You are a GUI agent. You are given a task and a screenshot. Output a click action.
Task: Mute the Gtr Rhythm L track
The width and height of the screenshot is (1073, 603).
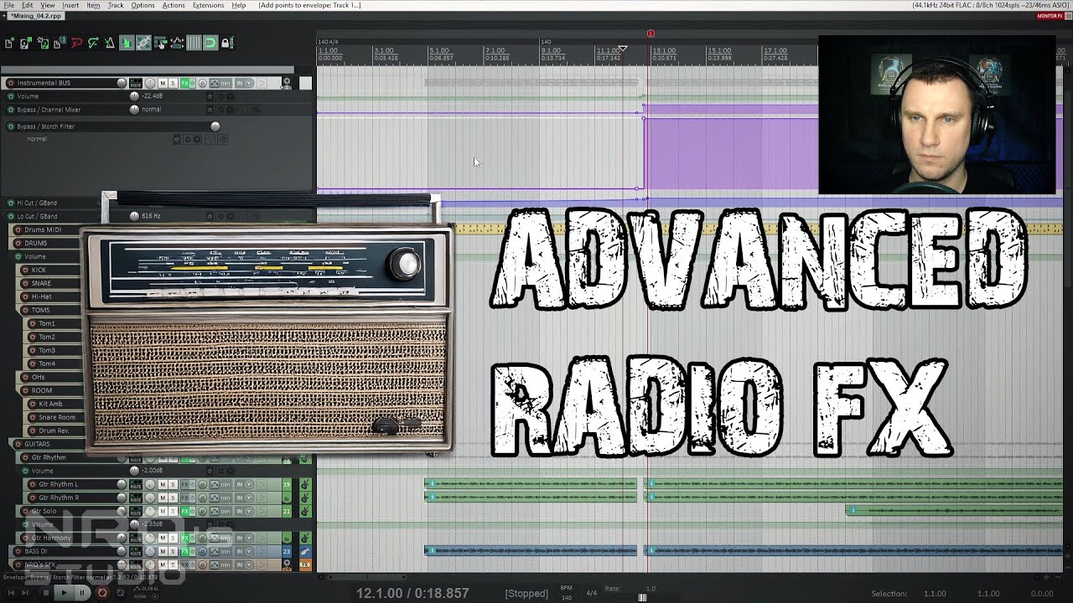click(163, 484)
